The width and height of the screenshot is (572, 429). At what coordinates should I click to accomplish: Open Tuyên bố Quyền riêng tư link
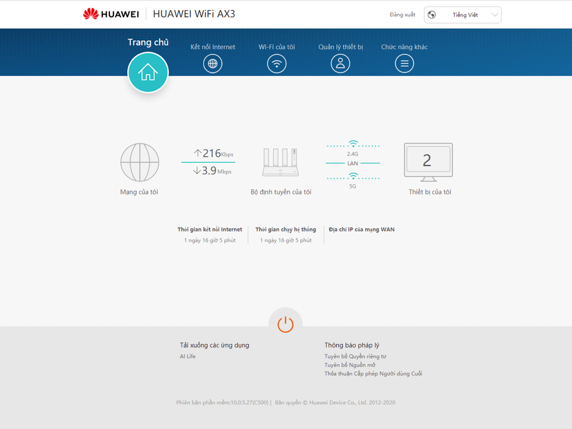(355, 356)
